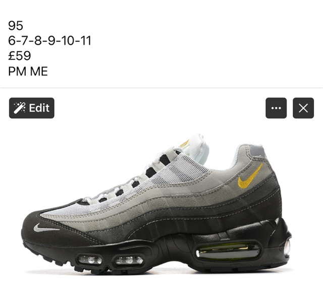Tap the grey heel tab of the sneaker
The height and width of the screenshot is (297, 323).
[x=253, y=152]
